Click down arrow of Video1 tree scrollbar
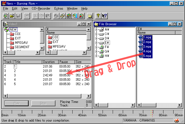This screenshot has height=124, width=185. (x=42, y=48)
